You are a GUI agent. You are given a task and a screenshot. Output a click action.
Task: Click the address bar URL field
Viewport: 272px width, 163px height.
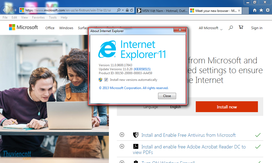pos(68,10)
